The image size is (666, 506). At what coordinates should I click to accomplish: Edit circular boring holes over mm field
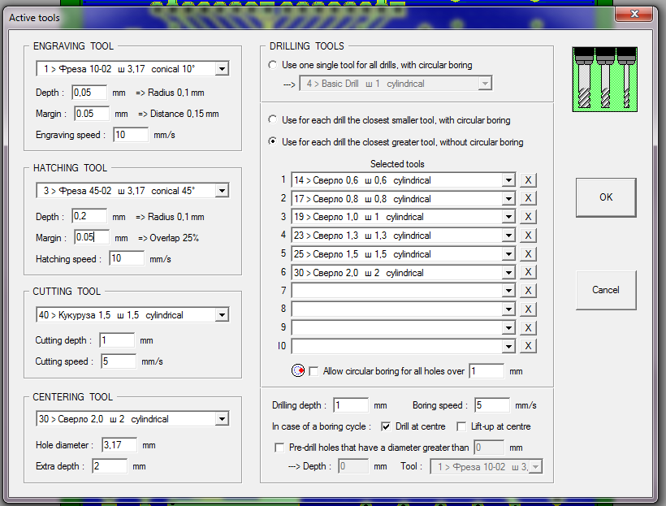tap(487, 371)
